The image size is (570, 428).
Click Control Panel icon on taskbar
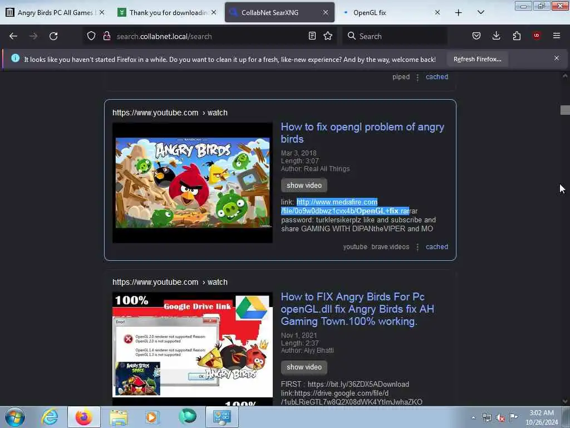[x=222, y=417]
